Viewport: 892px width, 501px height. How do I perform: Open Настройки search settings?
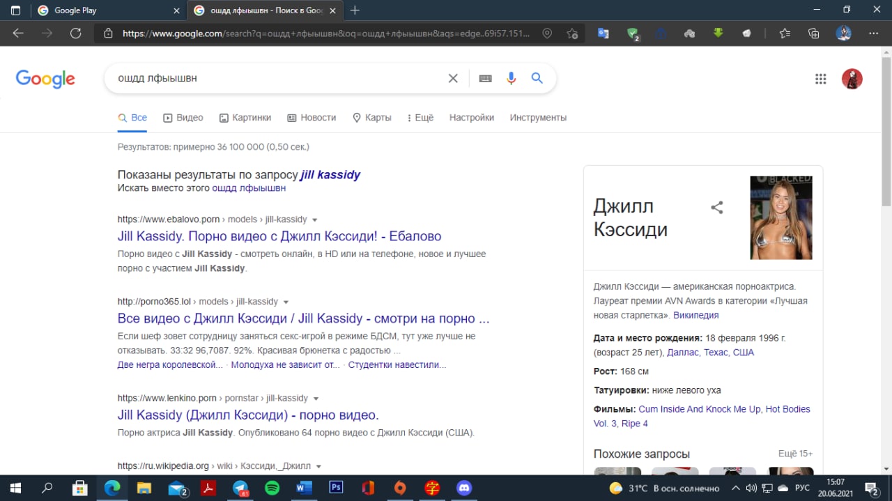472,118
